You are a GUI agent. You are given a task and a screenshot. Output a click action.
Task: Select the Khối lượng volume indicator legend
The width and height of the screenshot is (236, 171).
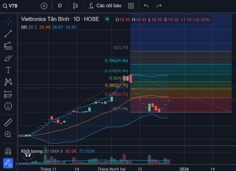tap(42, 151)
